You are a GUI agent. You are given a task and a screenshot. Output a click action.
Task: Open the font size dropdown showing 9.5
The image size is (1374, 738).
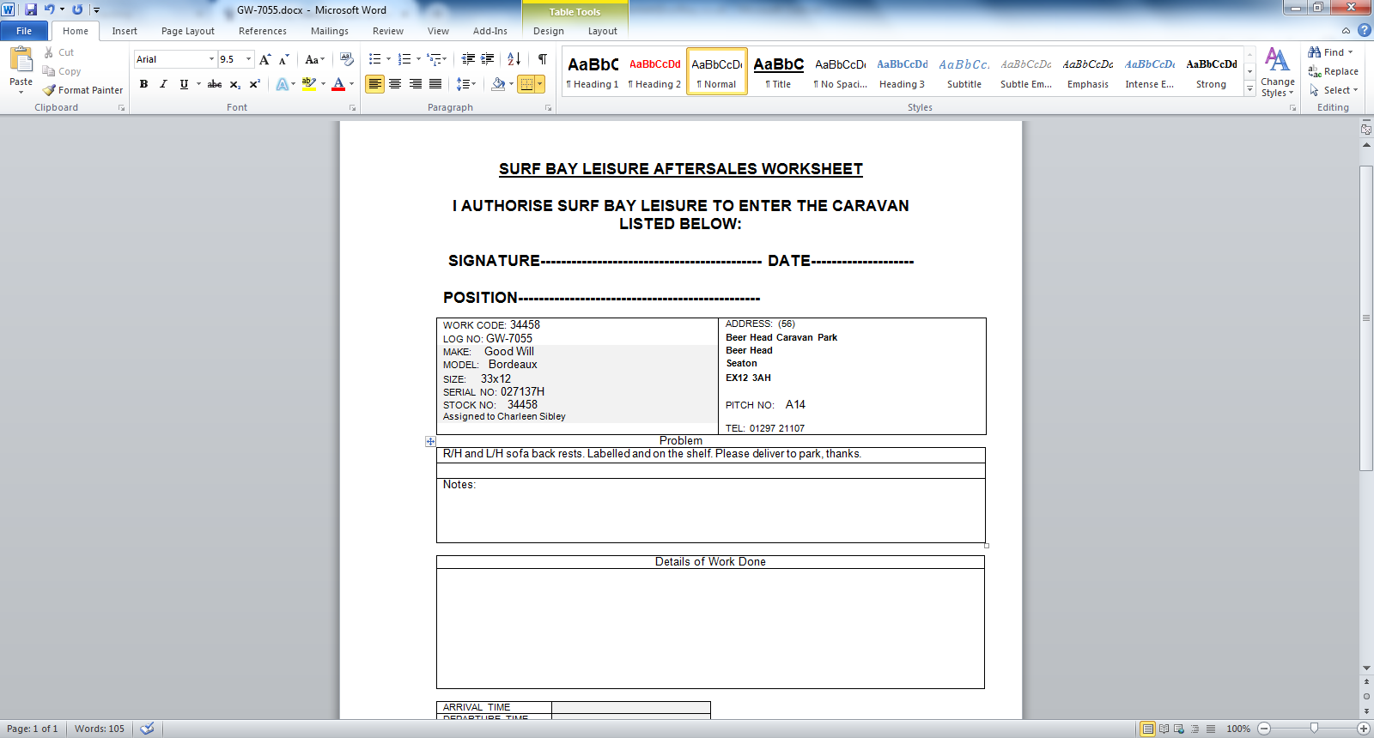tap(249, 59)
